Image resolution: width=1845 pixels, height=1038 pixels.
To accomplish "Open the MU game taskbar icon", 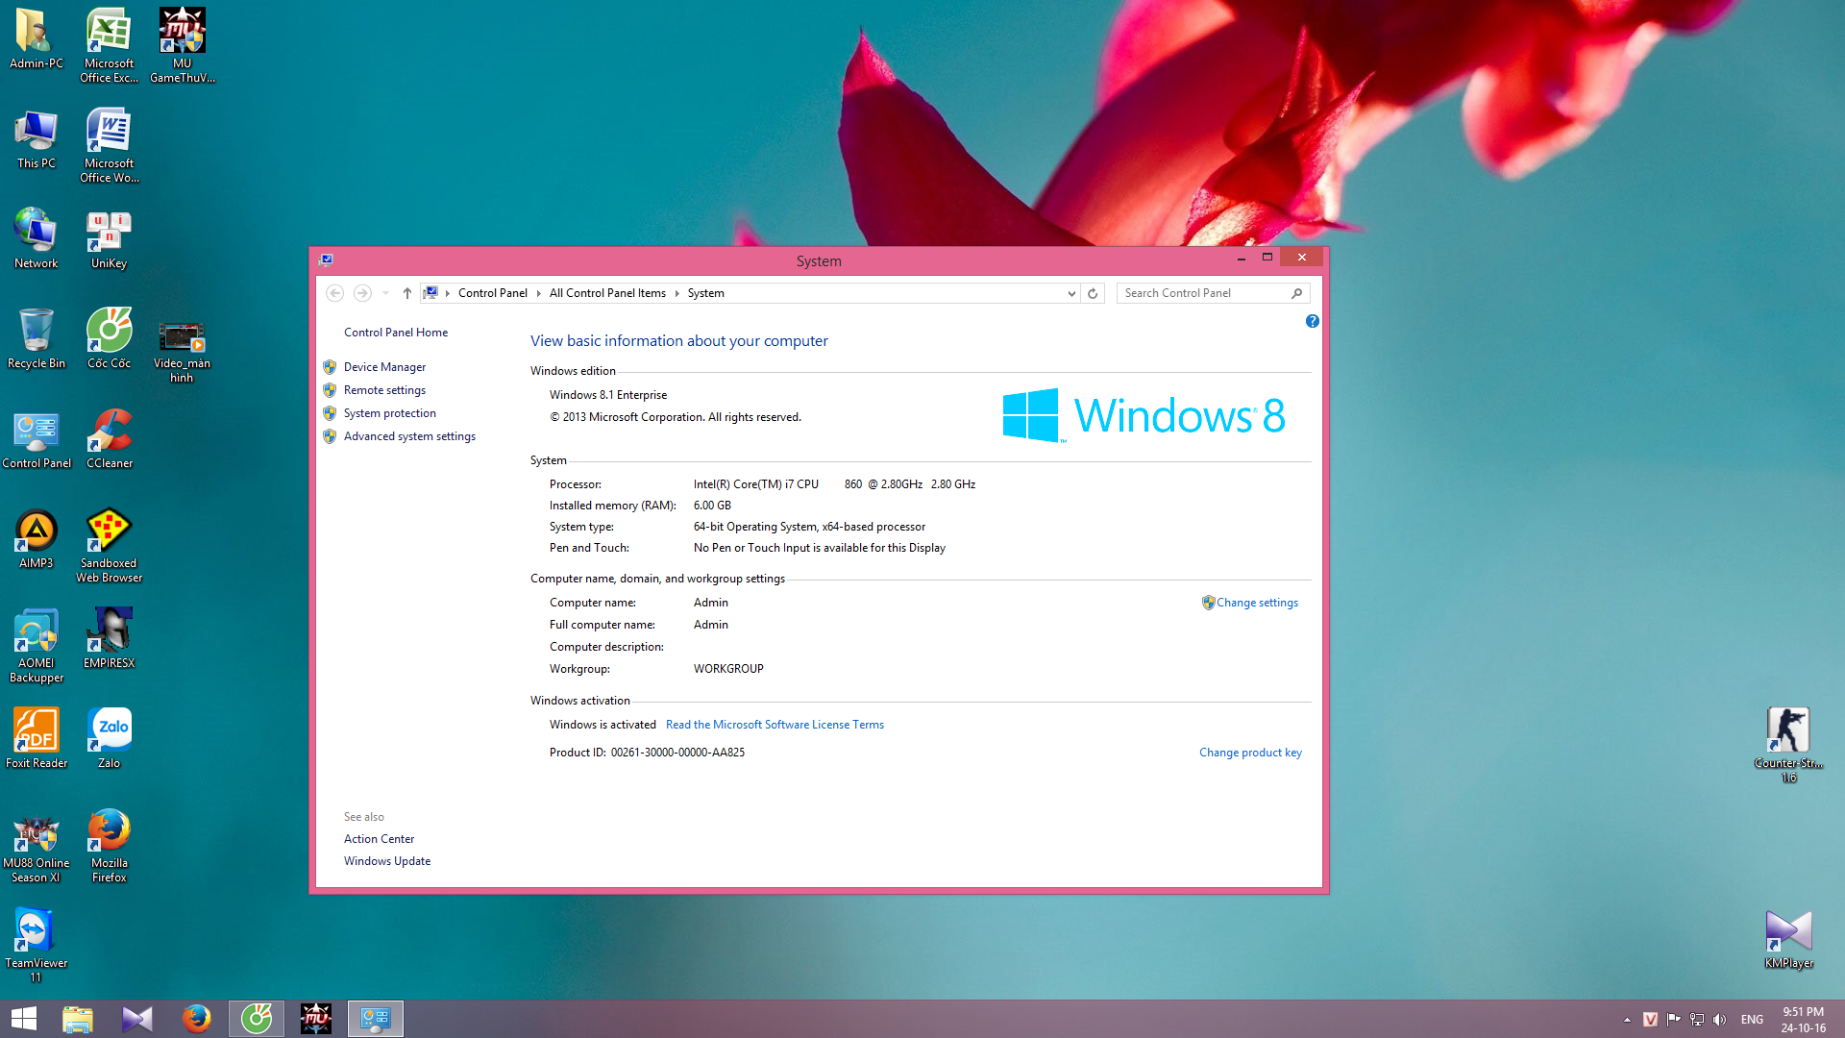I will [x=316, y=1019].
